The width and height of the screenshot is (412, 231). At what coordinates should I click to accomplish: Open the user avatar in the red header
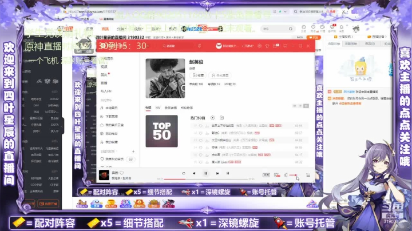219,46
